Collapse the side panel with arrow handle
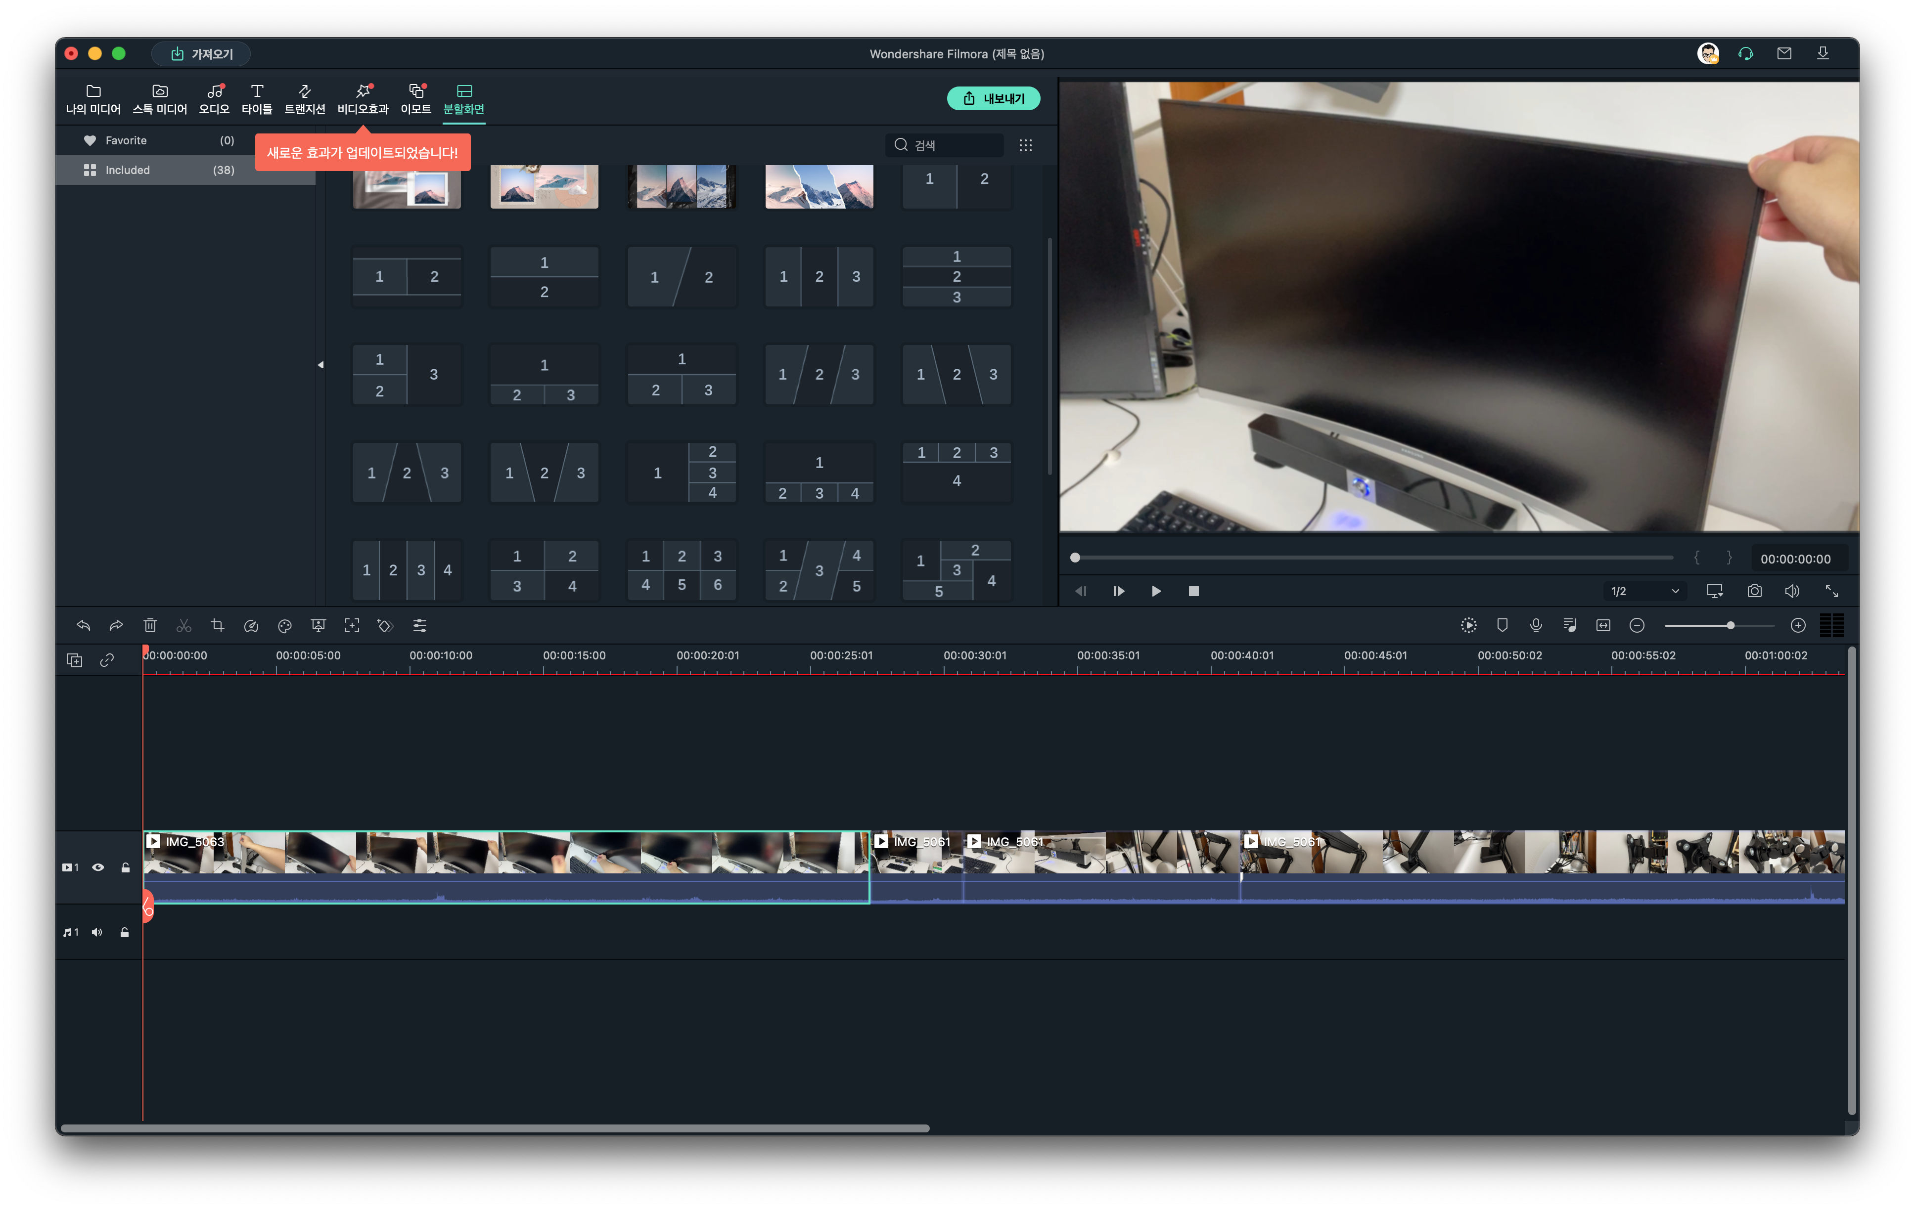The width and height of the screenshot is (1915, 1209). click(320, 365)
